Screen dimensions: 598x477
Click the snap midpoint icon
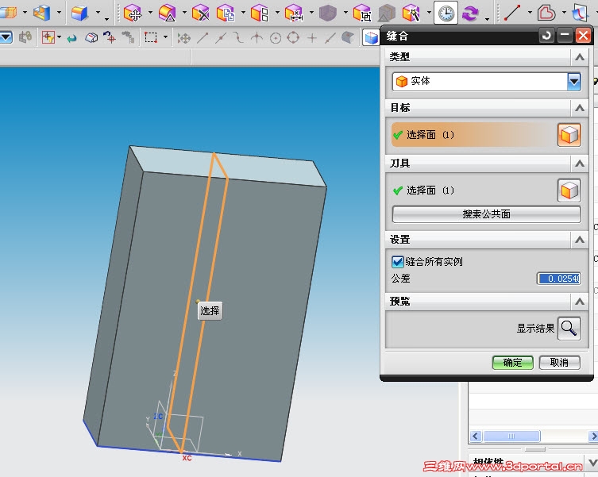[x=221, y=37]
